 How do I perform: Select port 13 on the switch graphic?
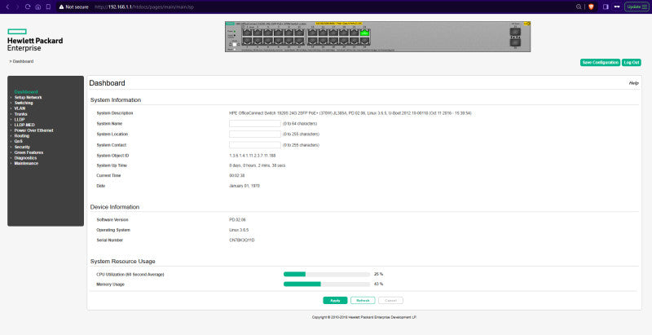tap(313, 33)
